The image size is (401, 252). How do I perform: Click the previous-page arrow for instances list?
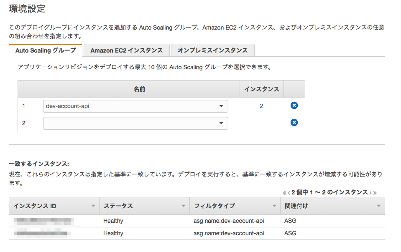[x=289, y=192]
